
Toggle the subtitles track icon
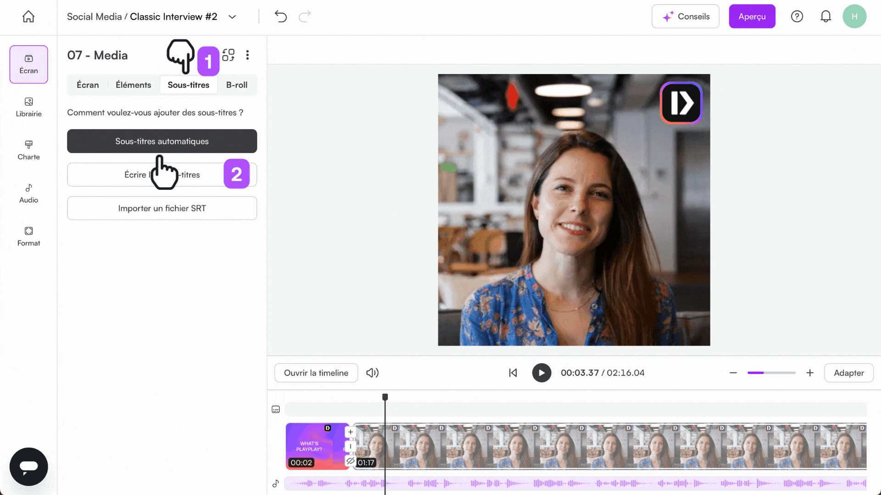(x=275, y=408)
